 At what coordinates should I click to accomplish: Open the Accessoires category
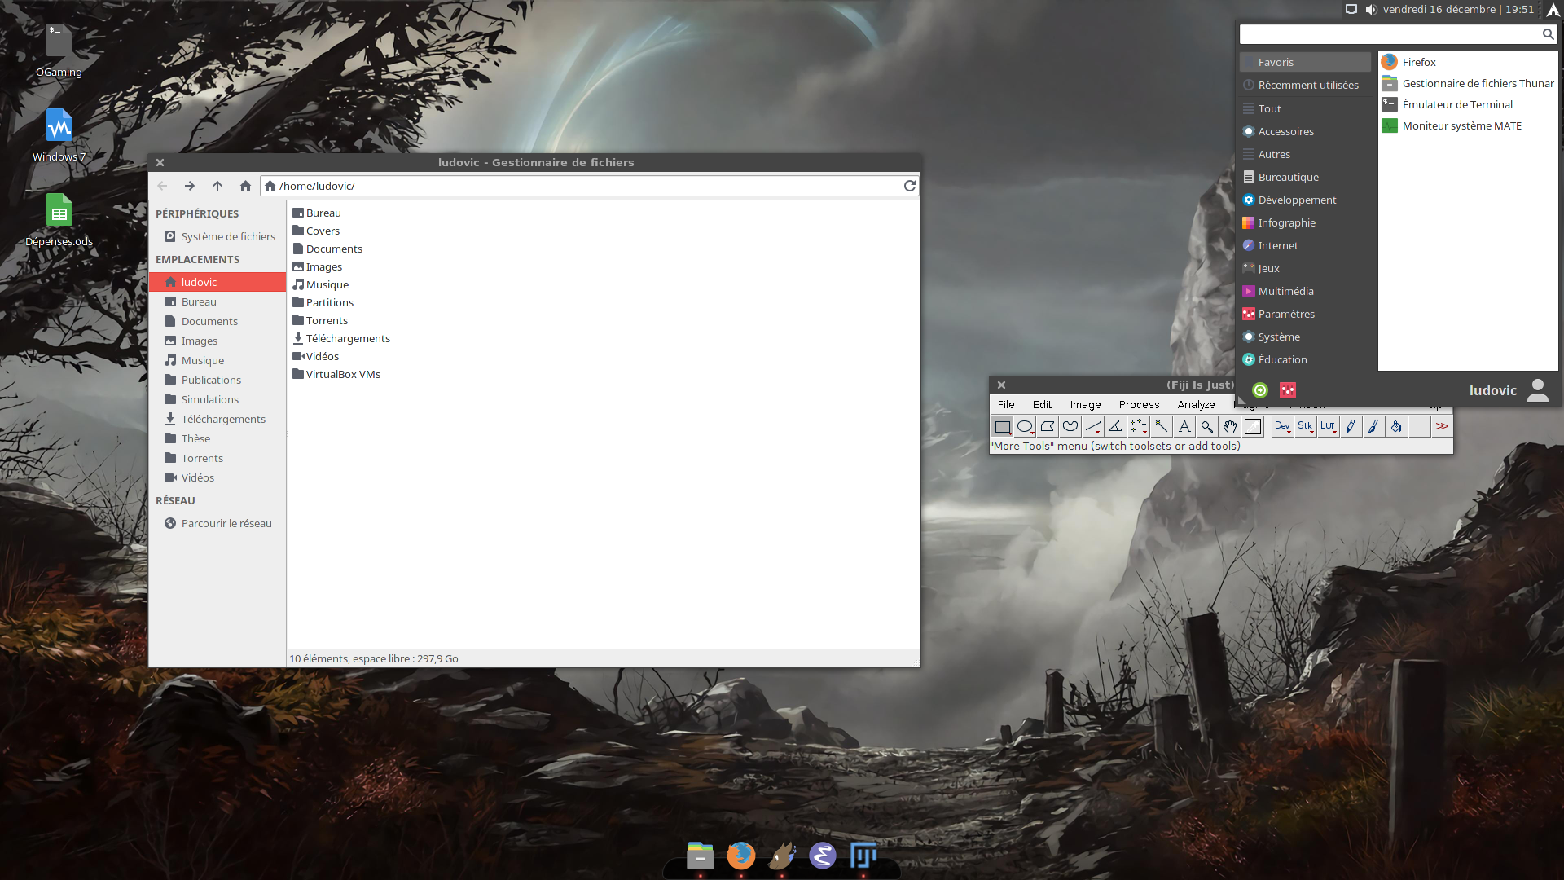[x=1306, y=131]
